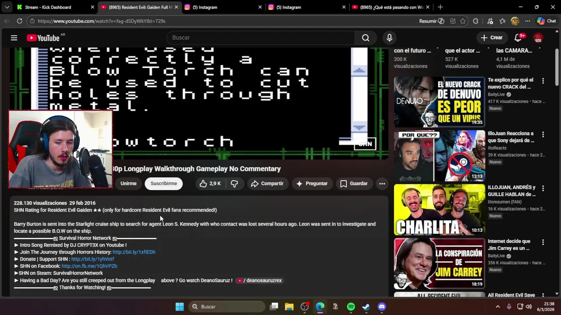Open media control music icon in toolbar

490,21
